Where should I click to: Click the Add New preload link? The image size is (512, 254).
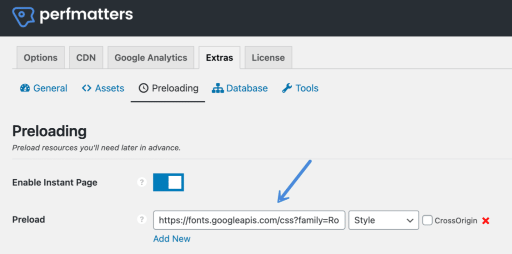click(171, 239)
